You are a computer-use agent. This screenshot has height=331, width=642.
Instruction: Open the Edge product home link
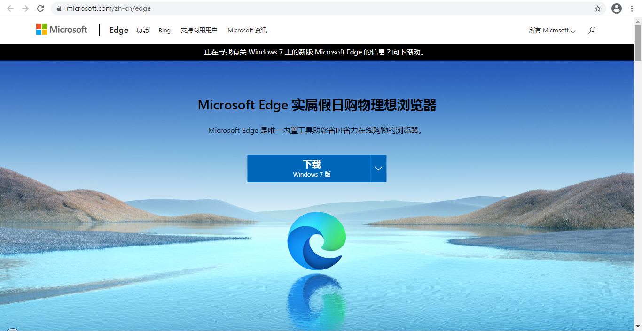(119, 30)
